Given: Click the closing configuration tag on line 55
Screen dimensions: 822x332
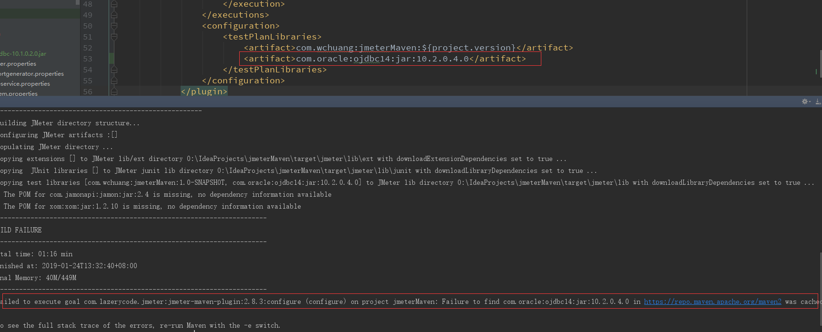Looking at the screenshot, I should (244, 81).
